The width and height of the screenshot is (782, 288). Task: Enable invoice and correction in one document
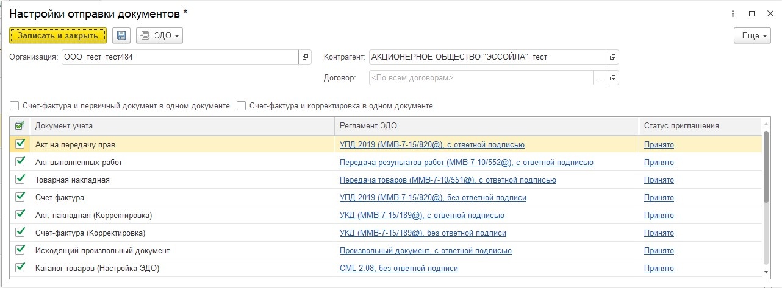(x=242, y=106)
